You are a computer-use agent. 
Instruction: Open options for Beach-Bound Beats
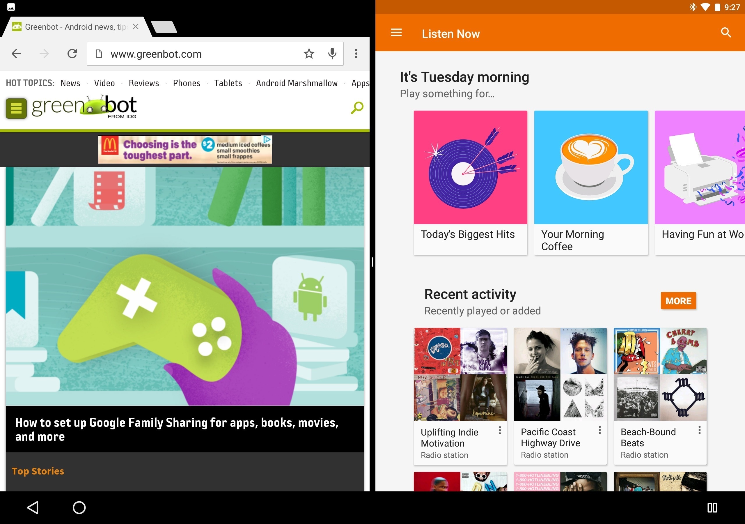tap(700, 431)
